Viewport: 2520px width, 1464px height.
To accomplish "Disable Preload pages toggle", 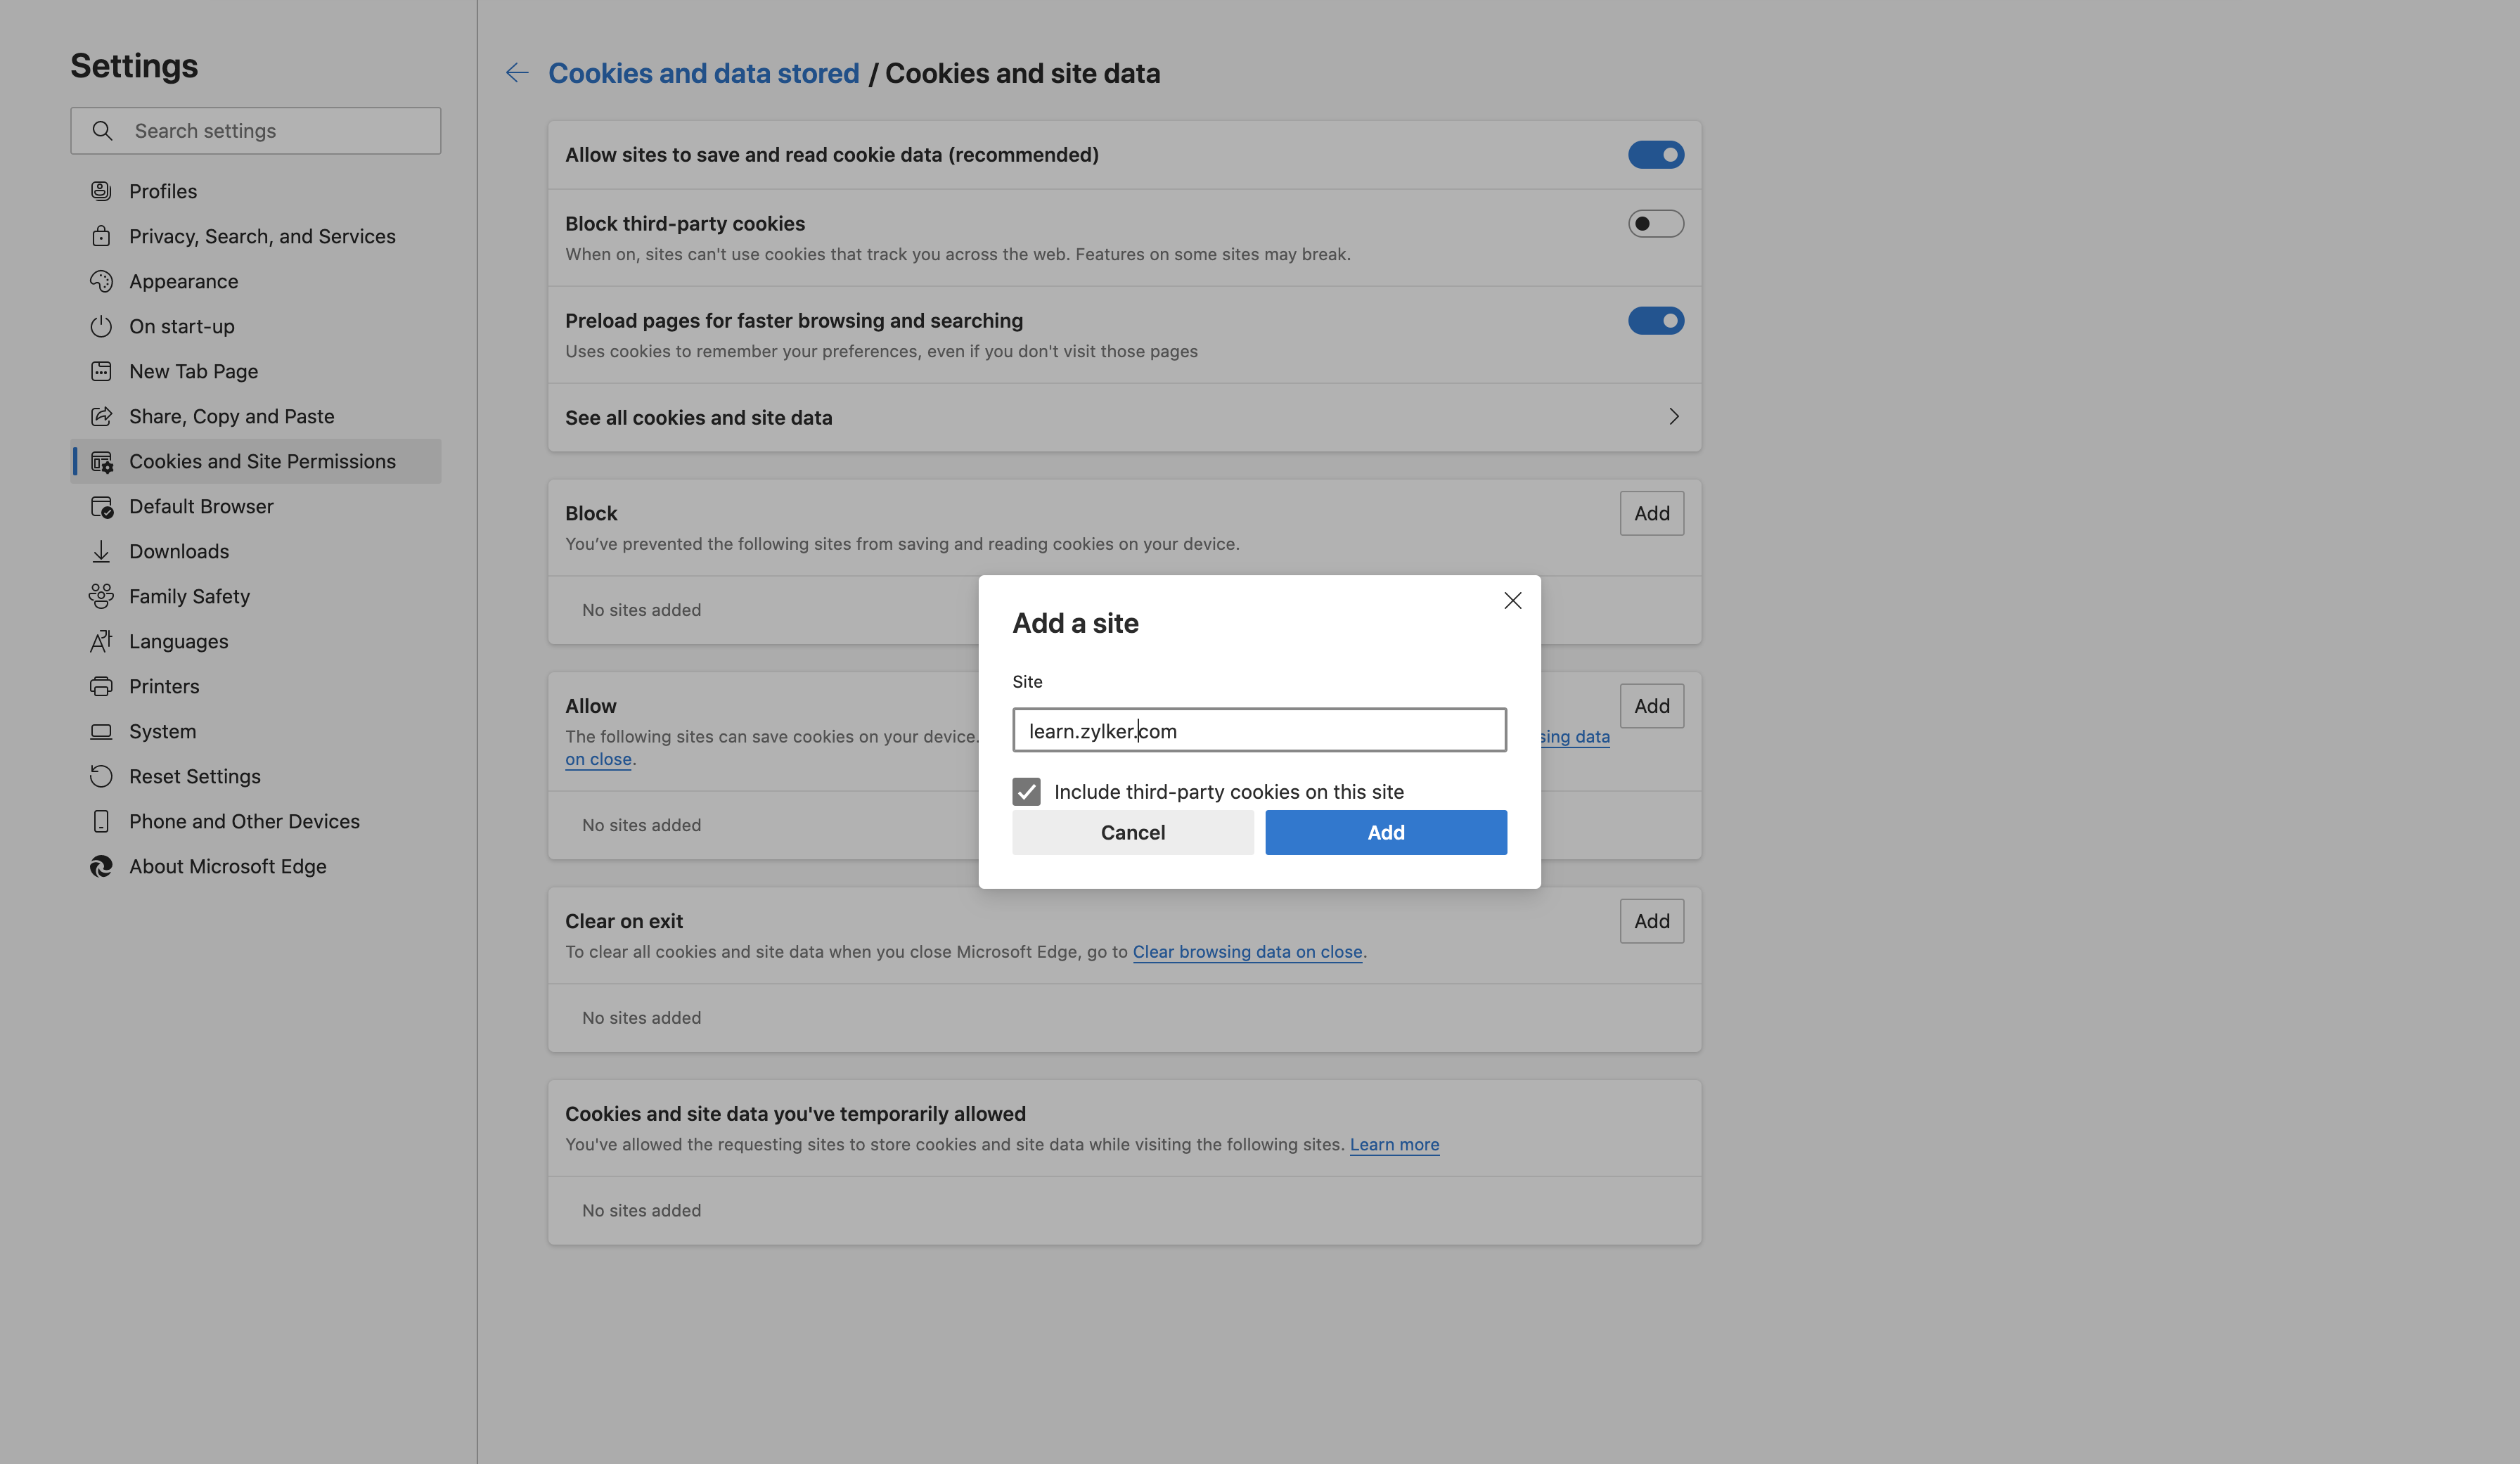I will point(1655,320).
